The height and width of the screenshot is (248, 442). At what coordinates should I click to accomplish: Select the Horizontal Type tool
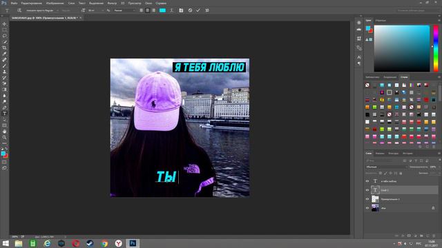pos(4,114)
